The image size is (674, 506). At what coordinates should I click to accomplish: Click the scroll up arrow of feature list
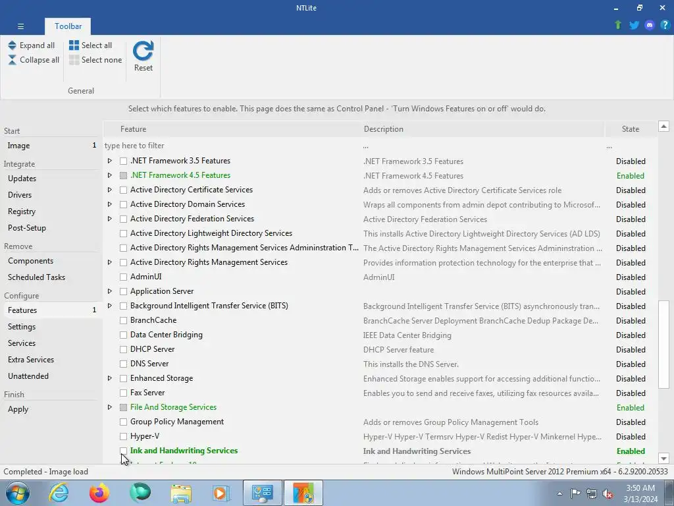tap(663, 126)
